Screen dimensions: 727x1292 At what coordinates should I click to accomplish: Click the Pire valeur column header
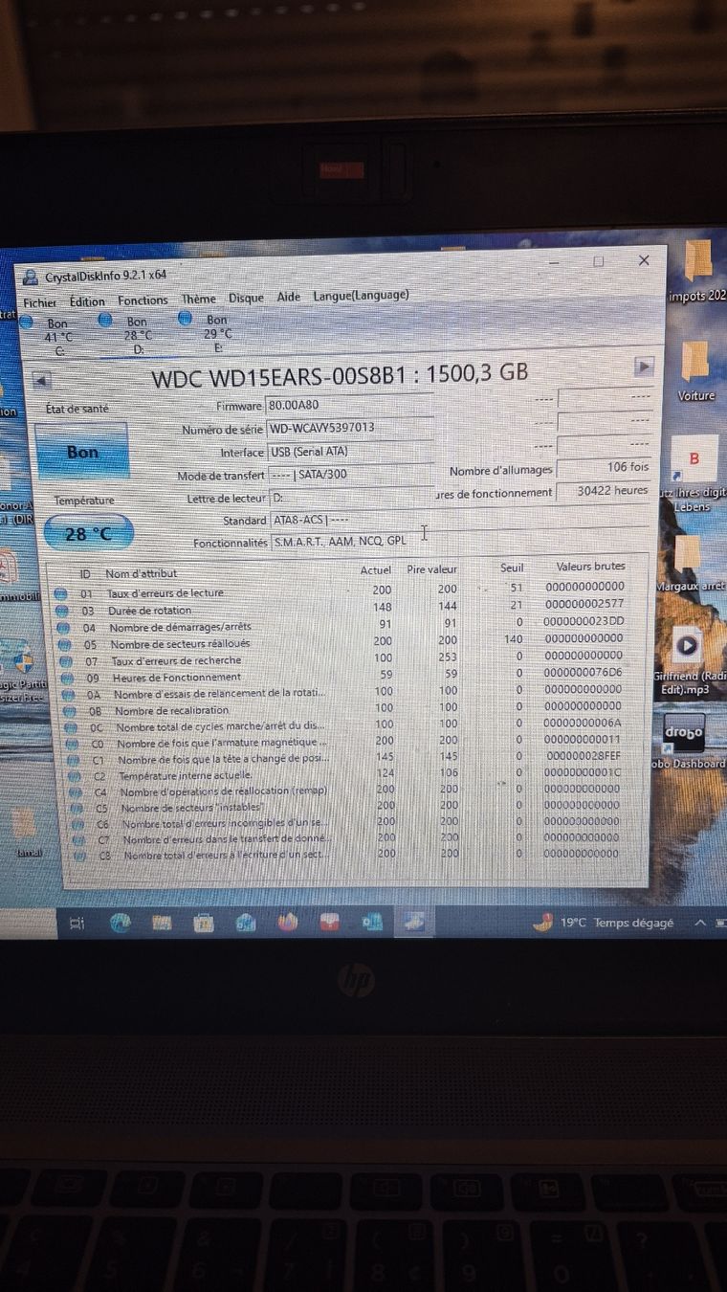pyautogui.click(x=431, y=569)
